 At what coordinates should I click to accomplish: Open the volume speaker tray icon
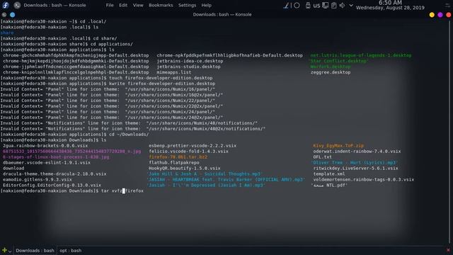pos(342,5)
